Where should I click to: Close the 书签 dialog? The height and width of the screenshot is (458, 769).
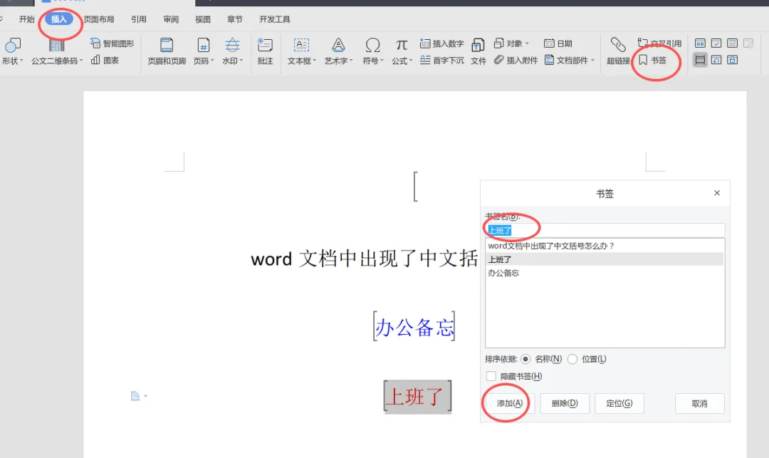pos(717,193)
